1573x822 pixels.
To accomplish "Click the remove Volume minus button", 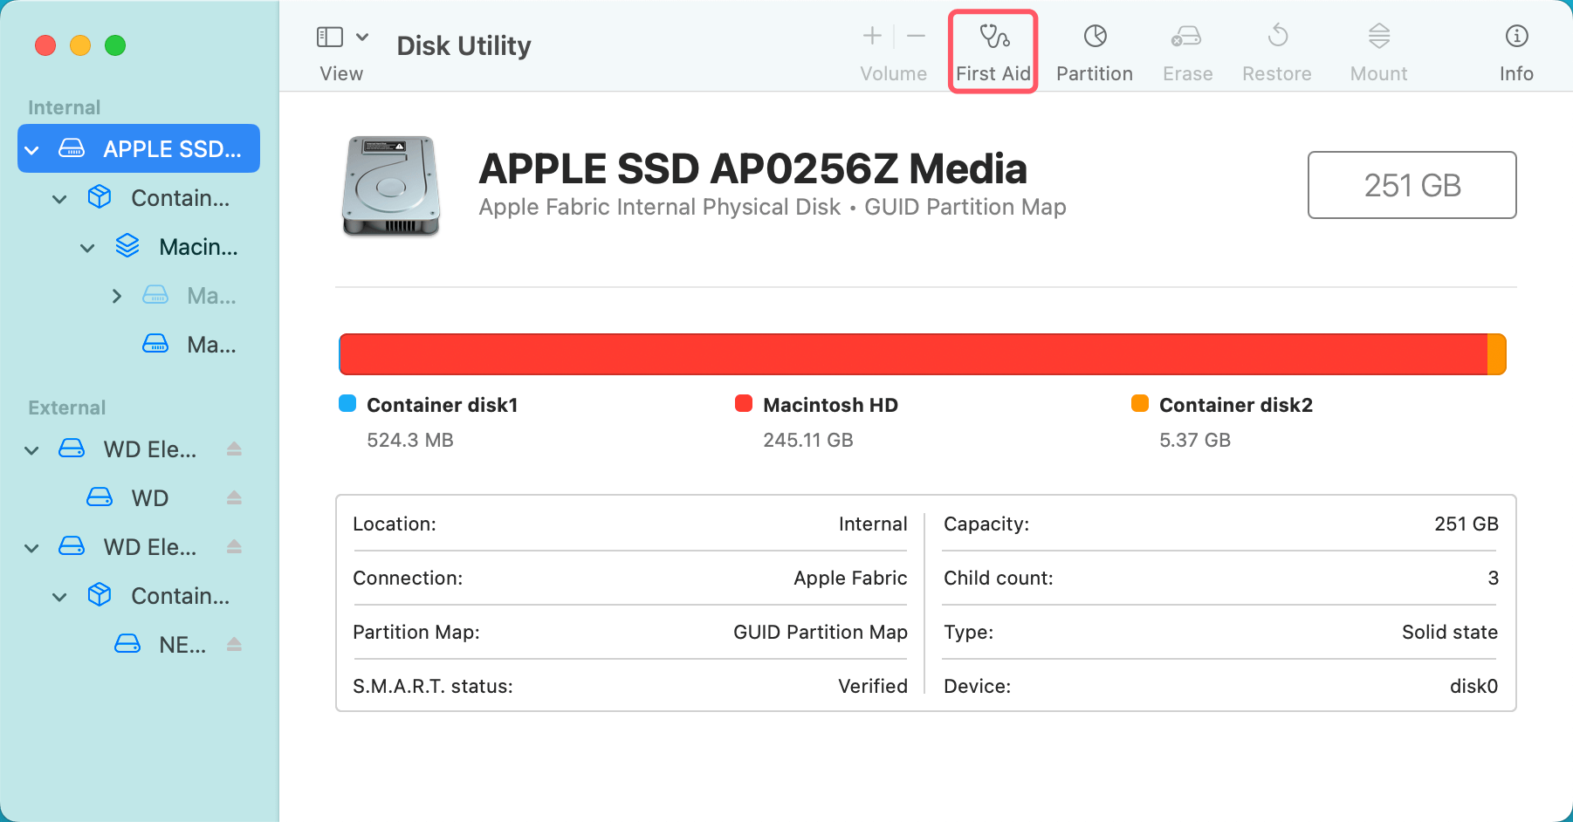I will coord(916,36).
